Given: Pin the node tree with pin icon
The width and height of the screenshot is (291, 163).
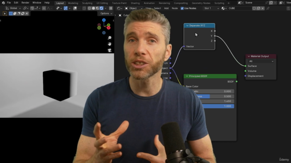Looking at the screenshot, I should [x=268, y=8].
